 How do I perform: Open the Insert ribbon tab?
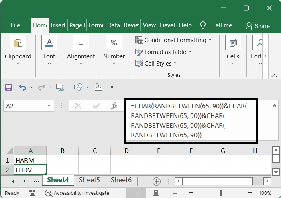click(x=58, y=25)
